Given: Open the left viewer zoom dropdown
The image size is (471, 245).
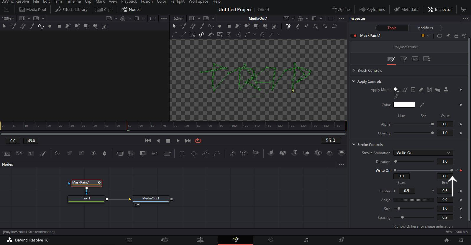Looking at the screenshot, I should 8,18.
